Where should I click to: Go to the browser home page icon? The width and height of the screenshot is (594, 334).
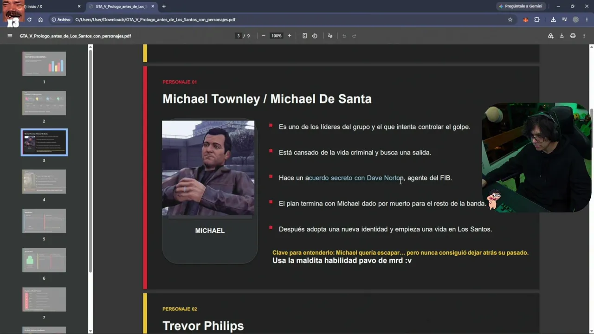click(40, 19)
